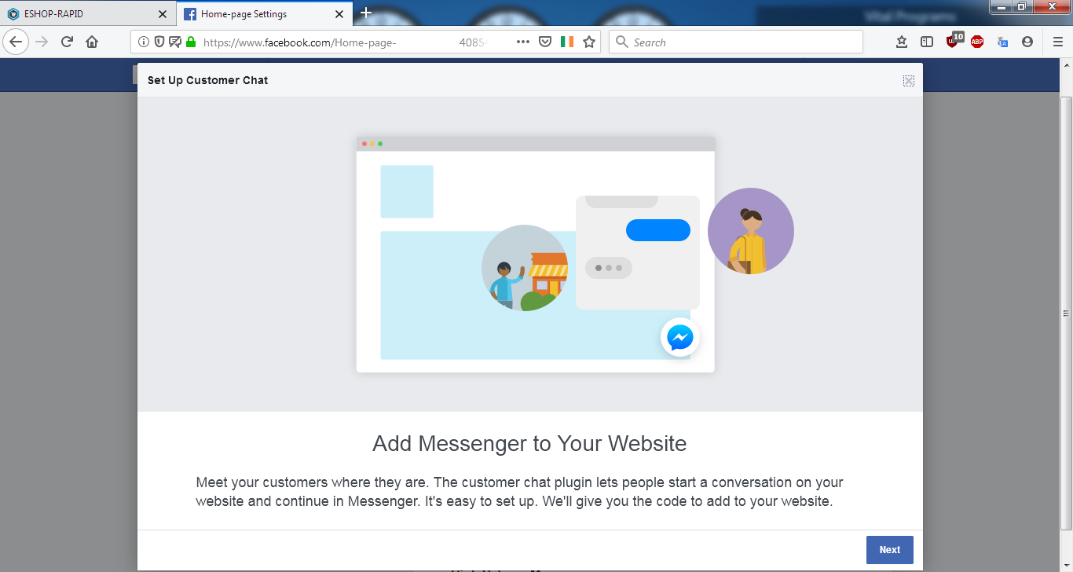Open a new browser tab
The height and width of the screenshot is (572, 1073).
click(366, 13)
